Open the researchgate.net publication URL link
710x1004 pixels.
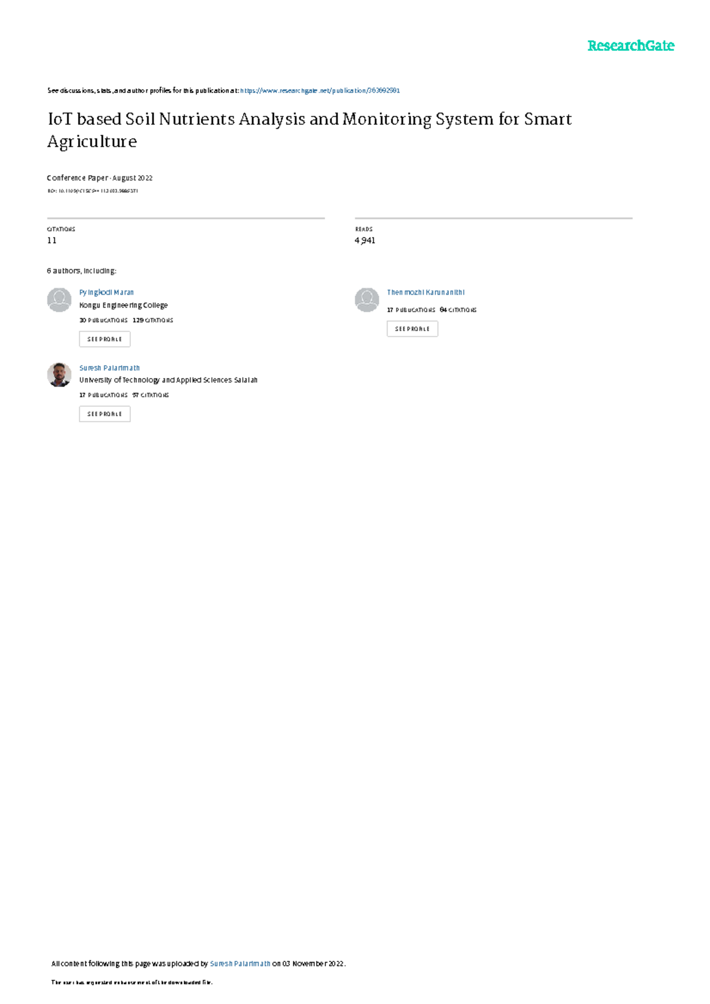tap(320, 91)
